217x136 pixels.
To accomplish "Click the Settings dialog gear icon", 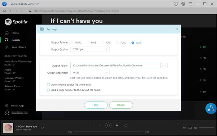I will pyautogui.click(x=42, y=29).
